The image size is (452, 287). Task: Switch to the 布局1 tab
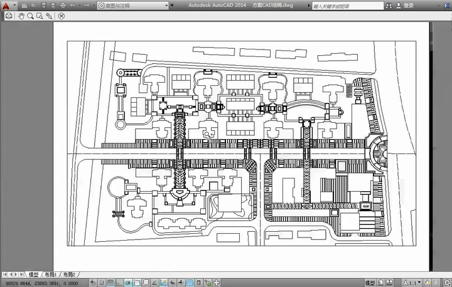coord(51,274)
